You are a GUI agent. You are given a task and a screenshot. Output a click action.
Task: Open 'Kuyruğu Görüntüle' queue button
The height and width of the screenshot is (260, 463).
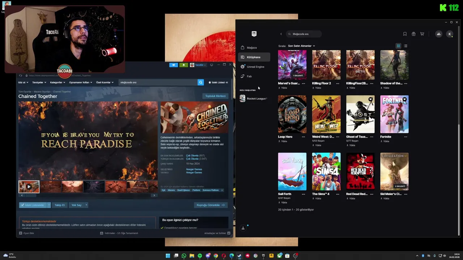(x=211, y=205)
